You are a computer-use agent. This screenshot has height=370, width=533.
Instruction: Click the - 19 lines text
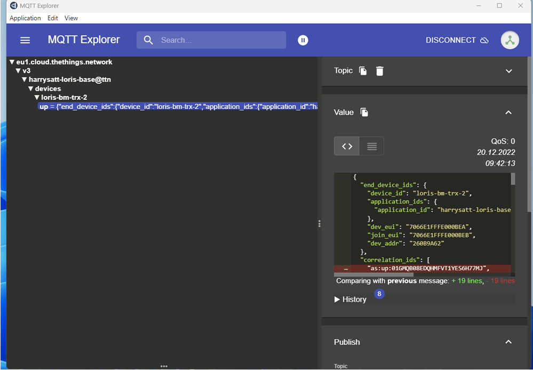coord(500,281)
